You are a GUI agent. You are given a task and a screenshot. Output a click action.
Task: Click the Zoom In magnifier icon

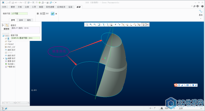point(91,25)
